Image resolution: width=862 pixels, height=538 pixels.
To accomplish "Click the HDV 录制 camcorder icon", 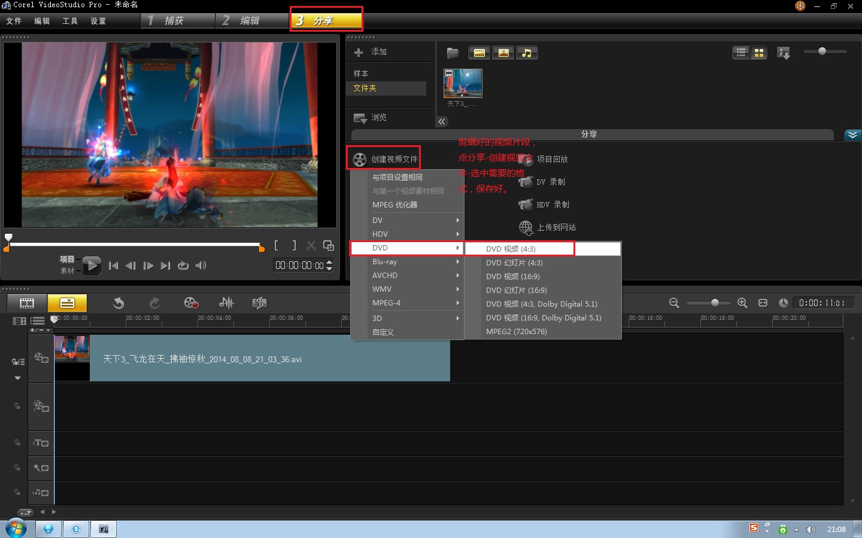I will 526,204.
